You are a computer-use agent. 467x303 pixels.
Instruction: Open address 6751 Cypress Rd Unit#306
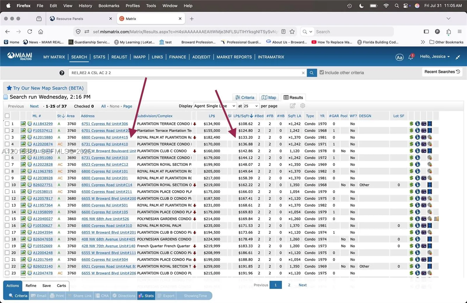click(105, 124)
